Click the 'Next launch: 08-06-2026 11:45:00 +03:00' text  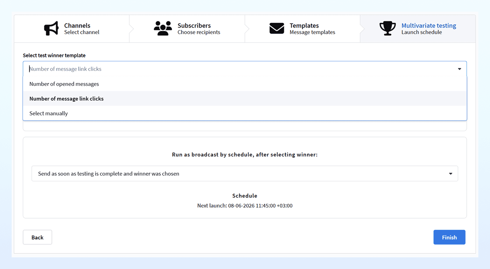pos(245,206)
